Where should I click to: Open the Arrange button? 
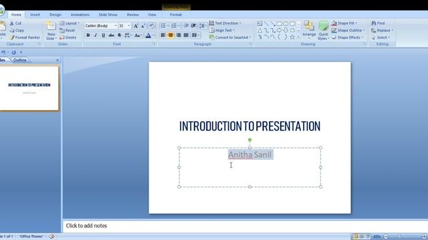[309, 31]
